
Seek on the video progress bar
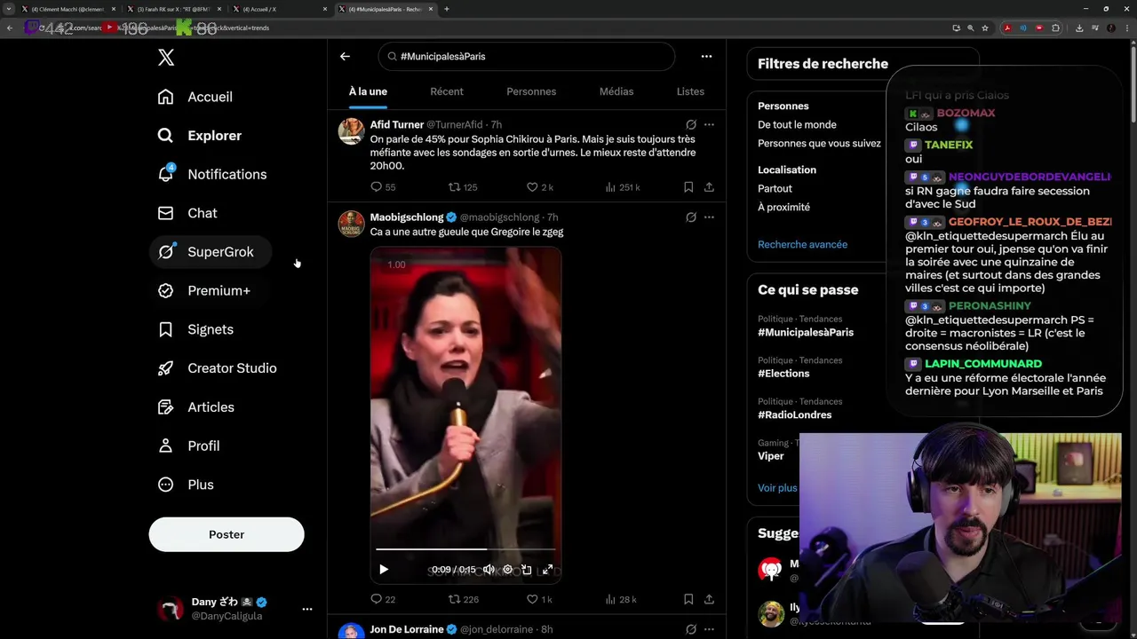coord(465,549)
